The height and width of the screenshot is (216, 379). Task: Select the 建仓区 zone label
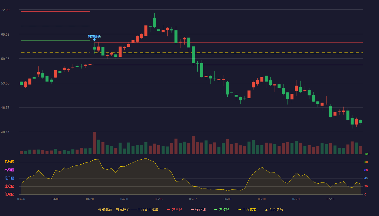9,186
